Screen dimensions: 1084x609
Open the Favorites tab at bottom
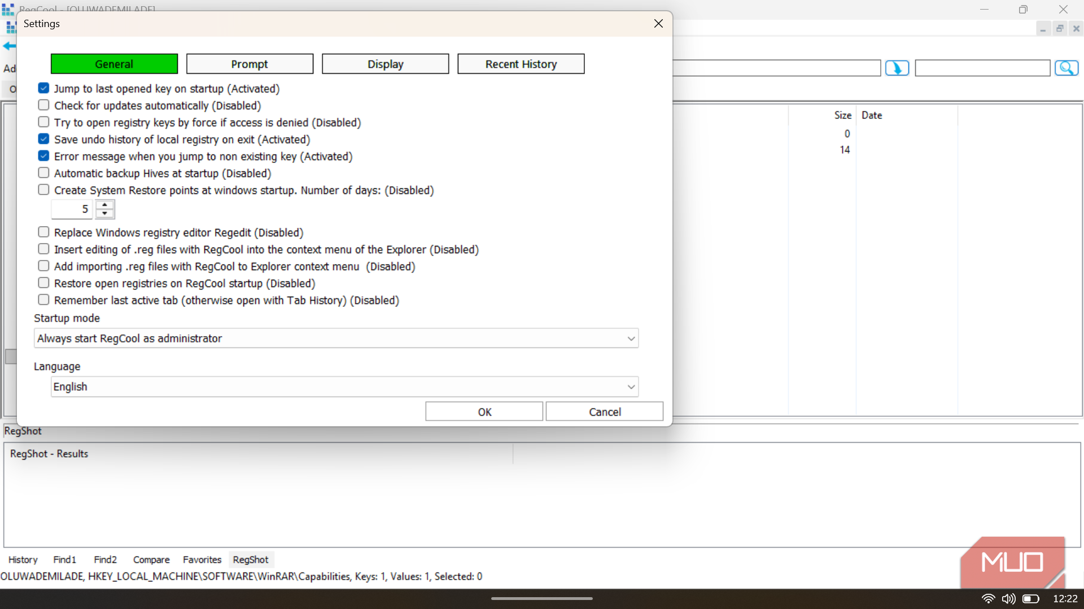[202, 559]
